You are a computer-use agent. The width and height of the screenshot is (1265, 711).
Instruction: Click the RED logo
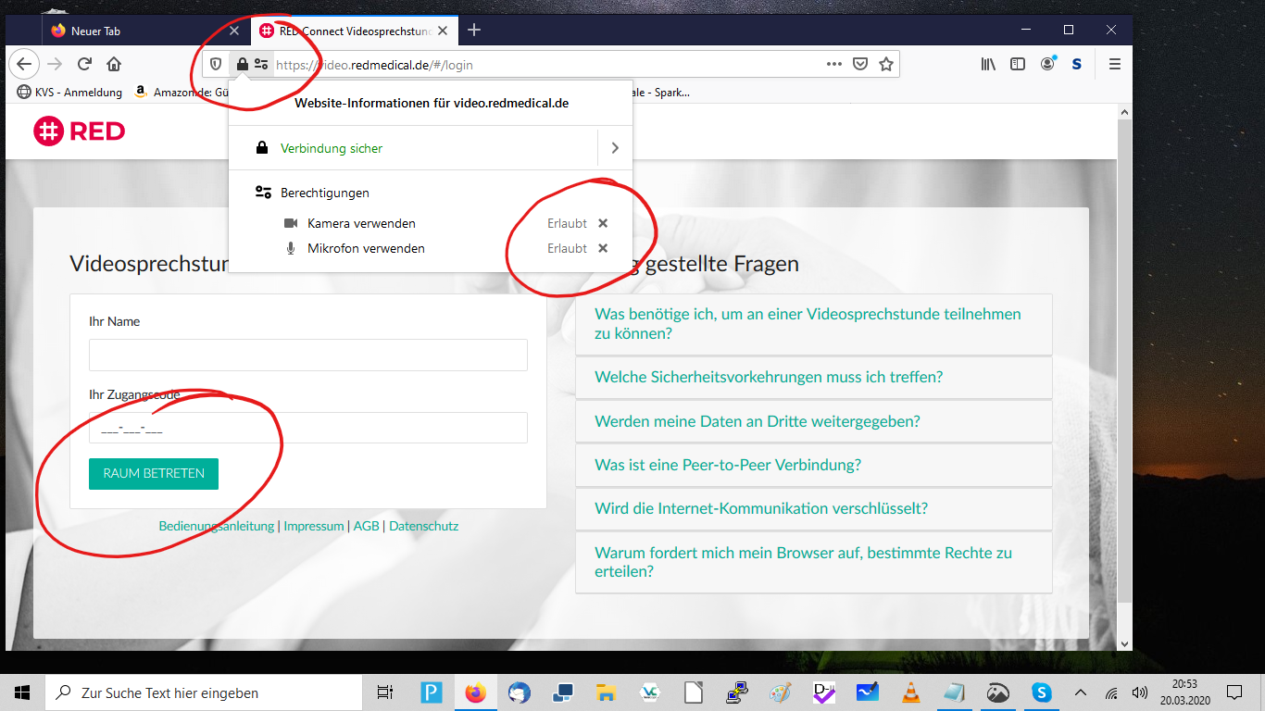click(x=80, y=131)
